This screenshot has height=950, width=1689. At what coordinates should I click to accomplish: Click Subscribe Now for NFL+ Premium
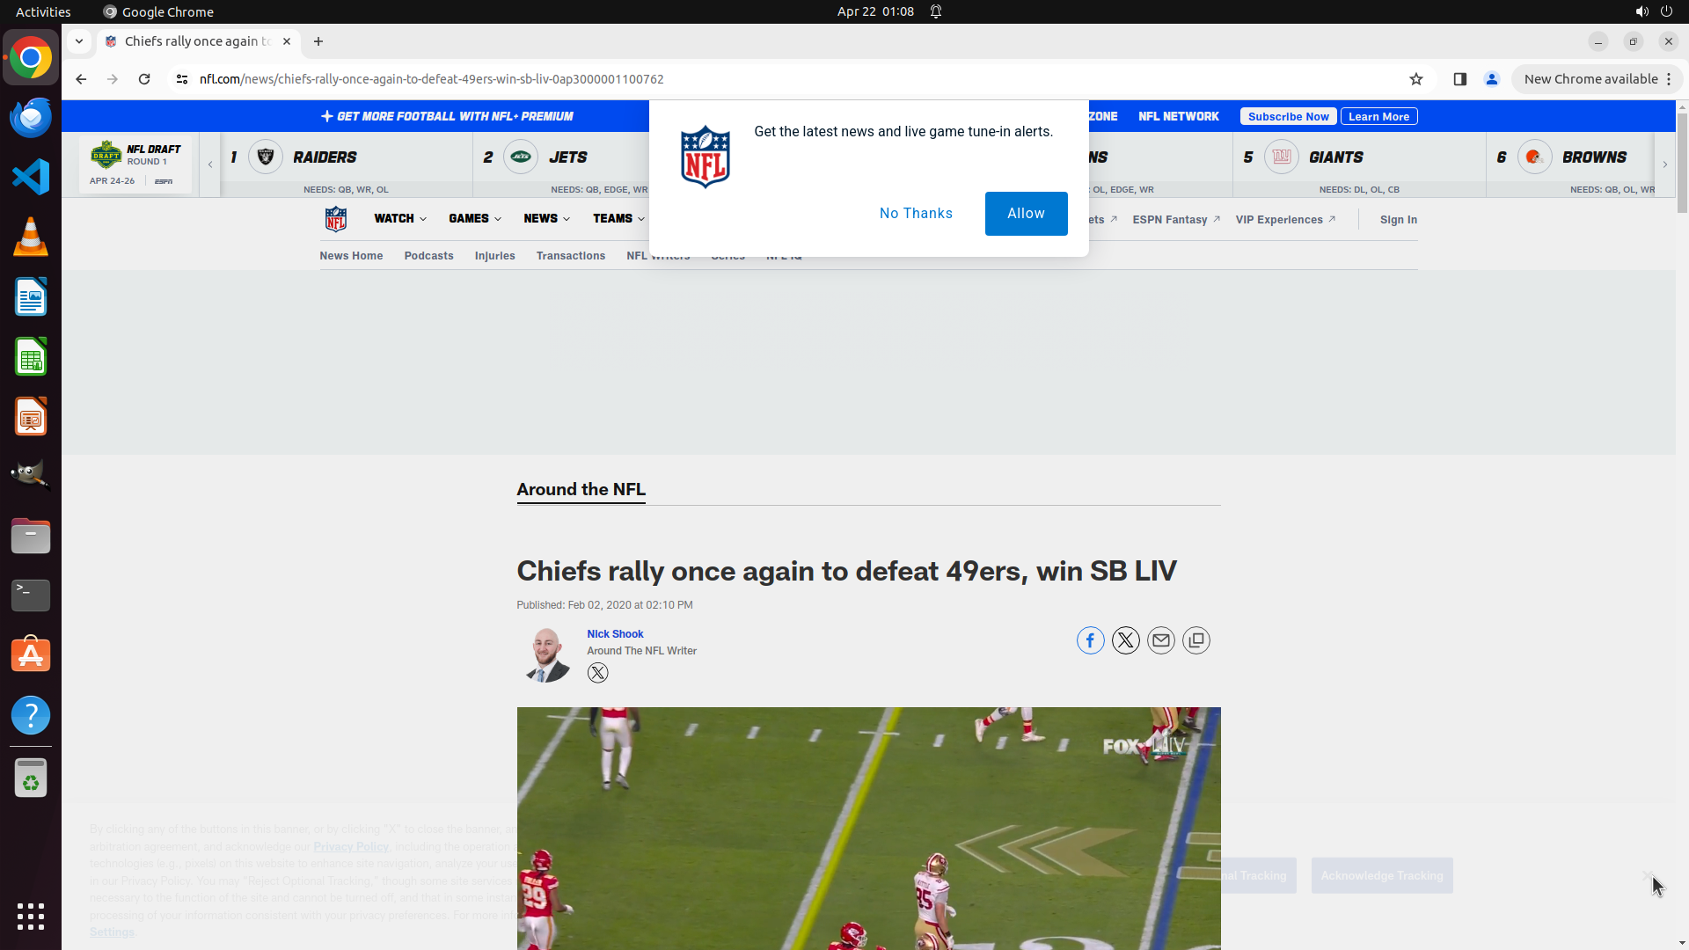tap(1288, 116)
